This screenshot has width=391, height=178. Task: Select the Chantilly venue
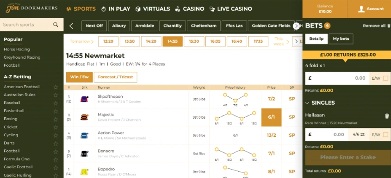tap(173, 25)
